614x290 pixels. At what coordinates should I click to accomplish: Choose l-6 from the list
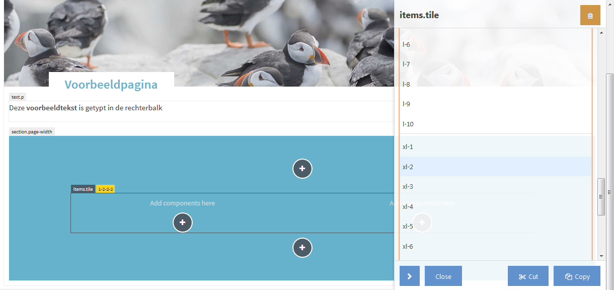(x=496, y=44)
